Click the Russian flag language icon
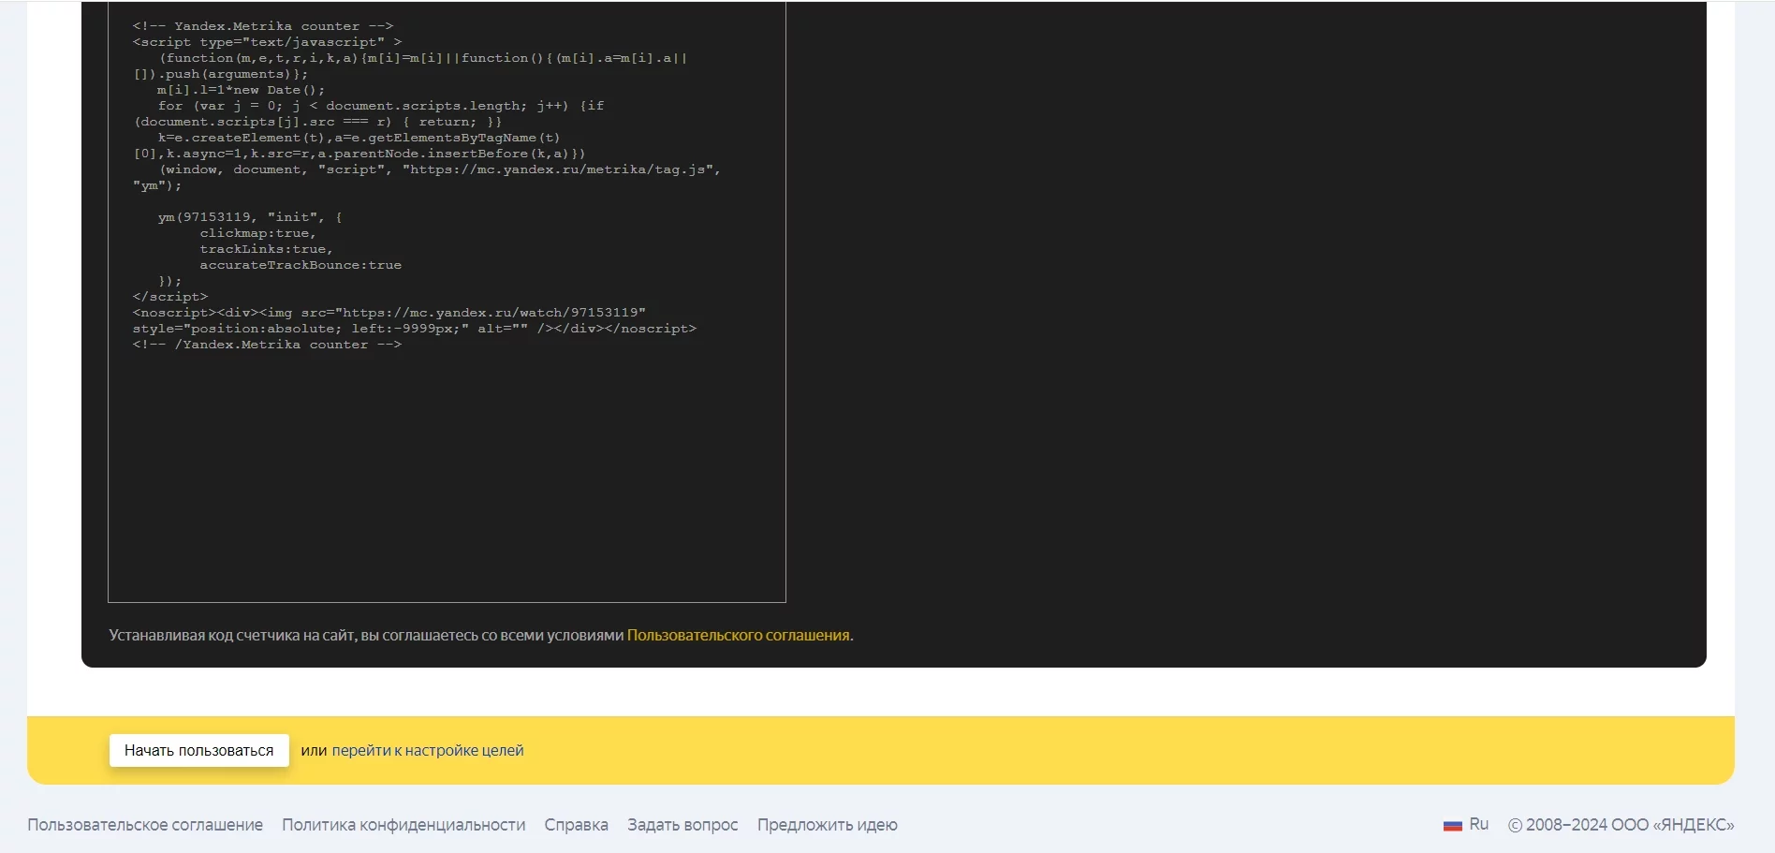This screenshot has height=853, width=1775. (x=1452, y=825)
